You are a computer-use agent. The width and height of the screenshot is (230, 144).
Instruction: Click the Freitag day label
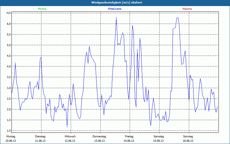point(129,137)
